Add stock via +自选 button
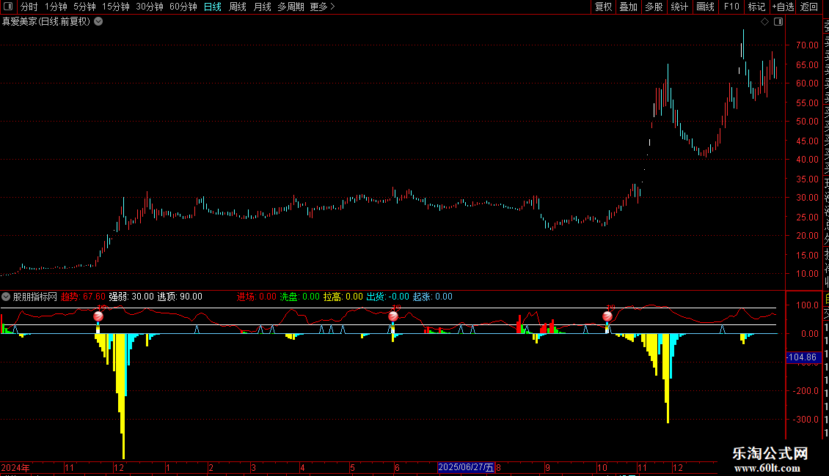This screenshot has height=476, width=829. coord(783,7)
